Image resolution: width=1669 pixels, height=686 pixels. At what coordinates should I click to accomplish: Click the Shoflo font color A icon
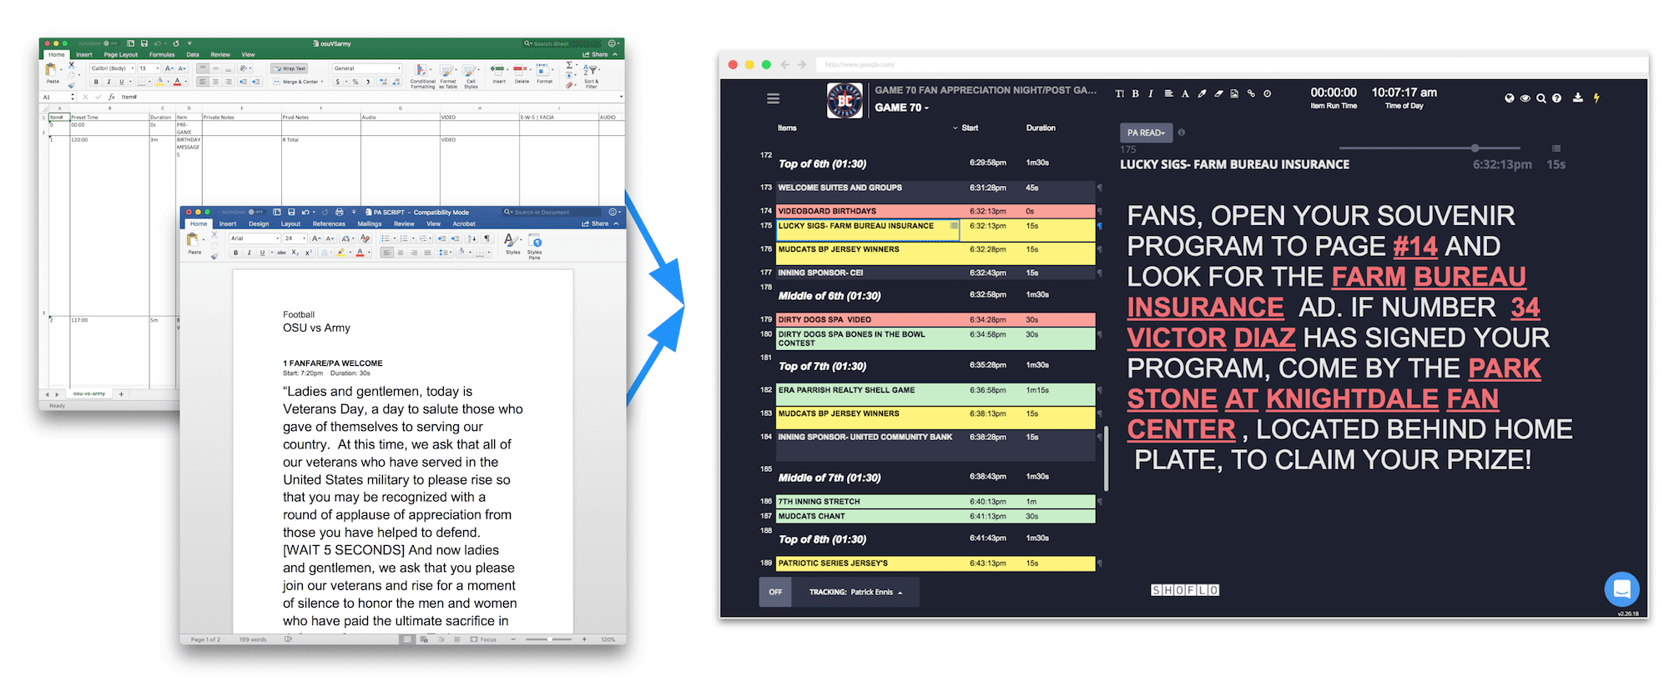click(1185, 94)
